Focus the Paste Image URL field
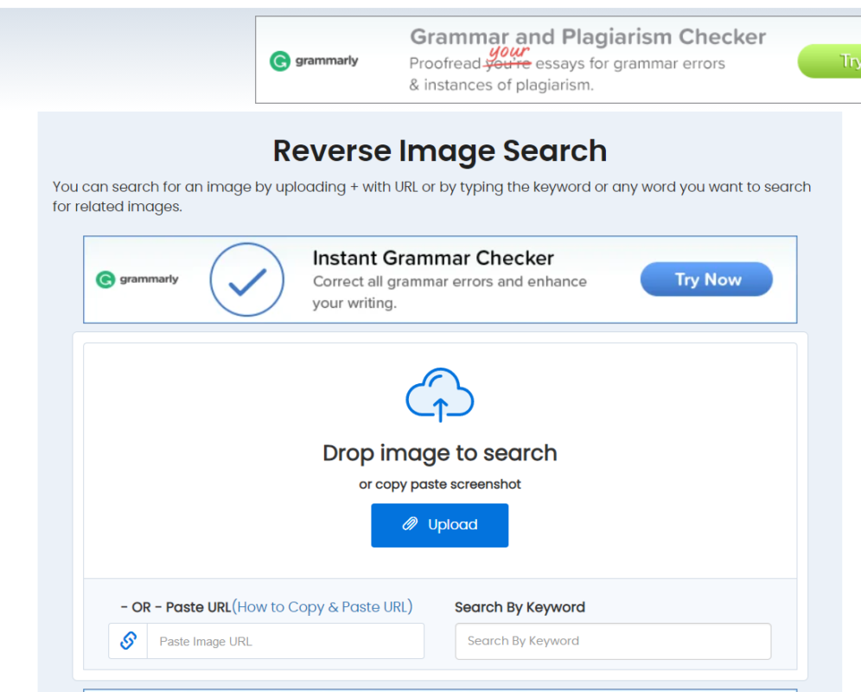The image size is (861, 692). (285, 641)
